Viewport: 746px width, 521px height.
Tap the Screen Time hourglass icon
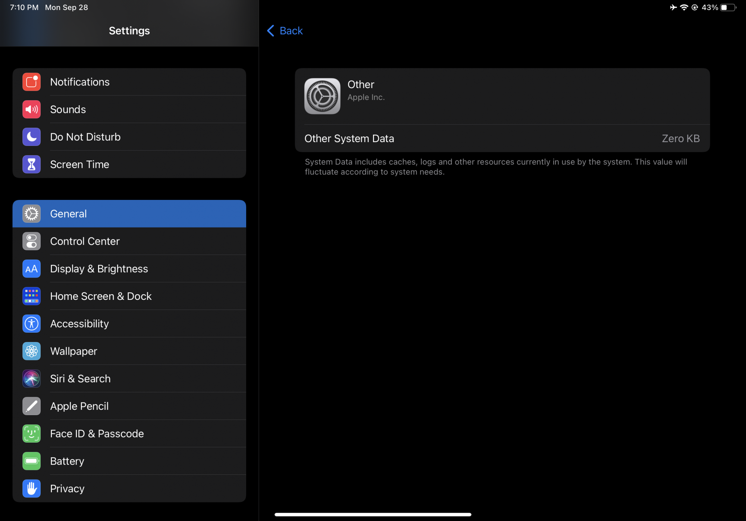pos(31,164)
